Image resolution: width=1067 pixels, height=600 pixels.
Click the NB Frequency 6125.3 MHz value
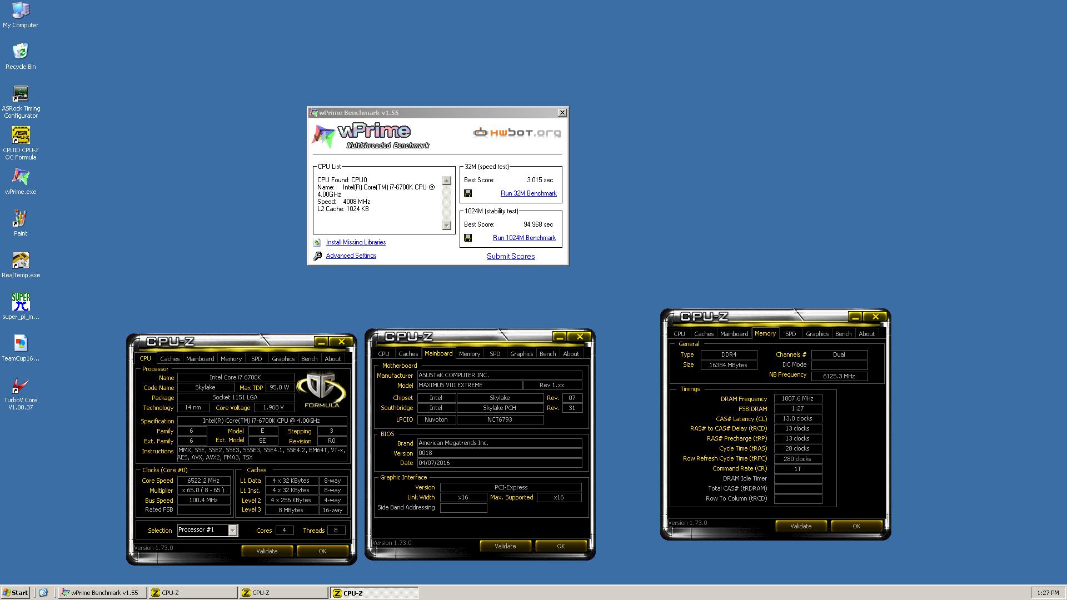(x=839, y=376)
